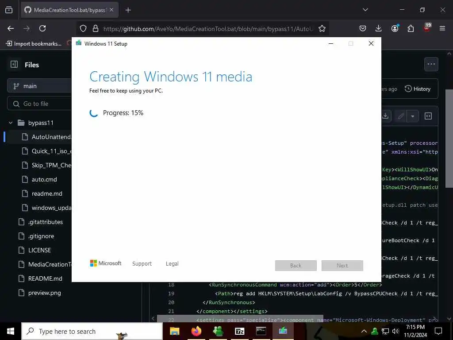453x340 pixels.
Task: Click the tracking protection shield icon
Action: click(83, 28)
